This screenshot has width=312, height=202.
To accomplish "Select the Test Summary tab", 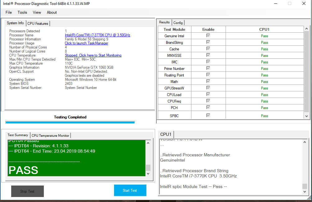I will point(18,135).
